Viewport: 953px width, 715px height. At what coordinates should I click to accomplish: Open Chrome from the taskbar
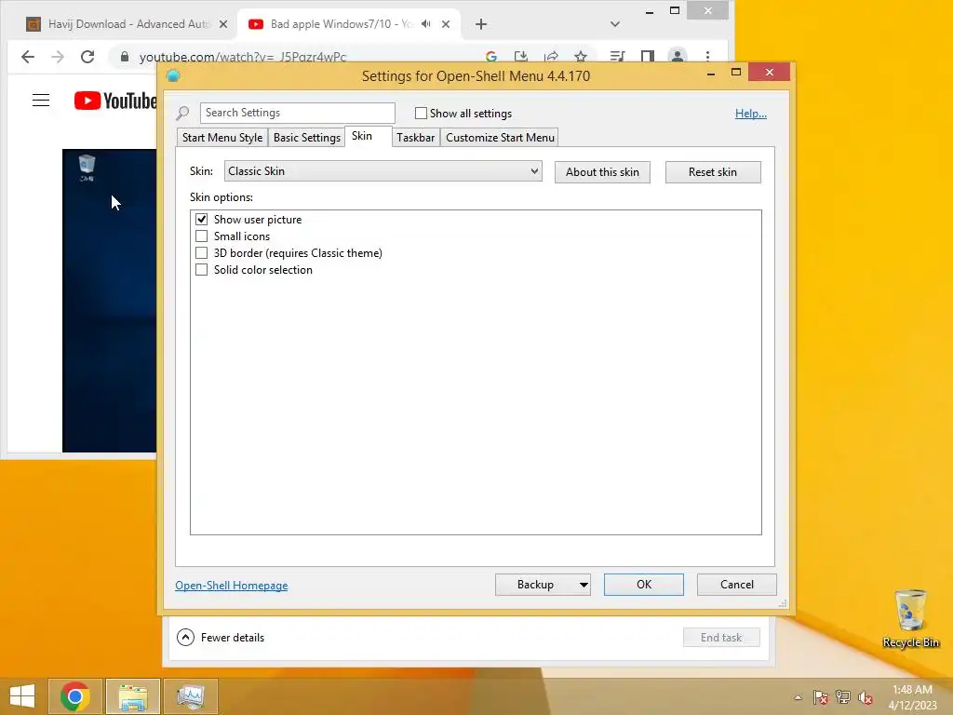coord(75,696)
